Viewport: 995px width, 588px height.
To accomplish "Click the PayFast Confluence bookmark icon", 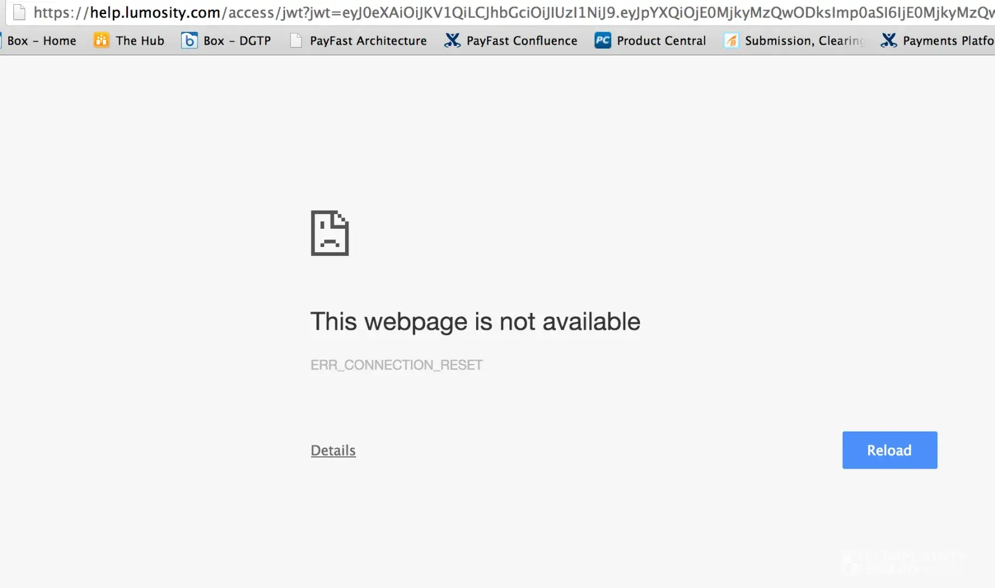I will [x=452, y=40].
